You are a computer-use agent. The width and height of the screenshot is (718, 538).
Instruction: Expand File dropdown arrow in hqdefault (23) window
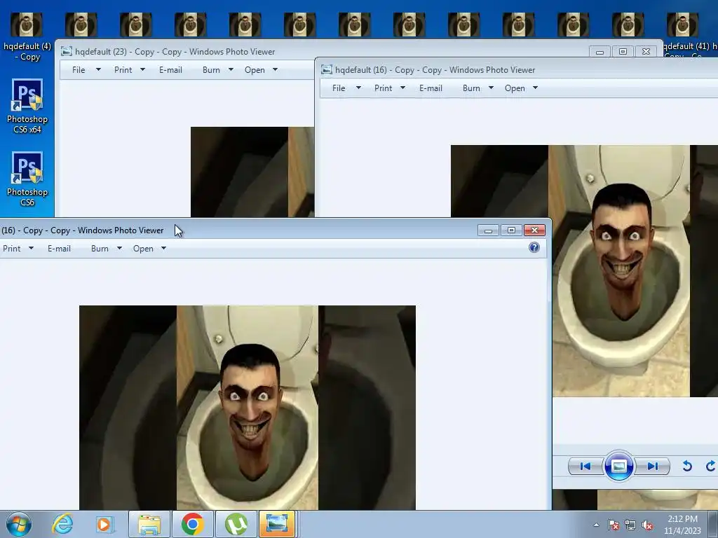98,70
